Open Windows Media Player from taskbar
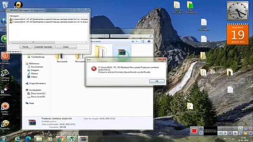The height and width of the screenshot is (142, 253). (x=50, y=139)
